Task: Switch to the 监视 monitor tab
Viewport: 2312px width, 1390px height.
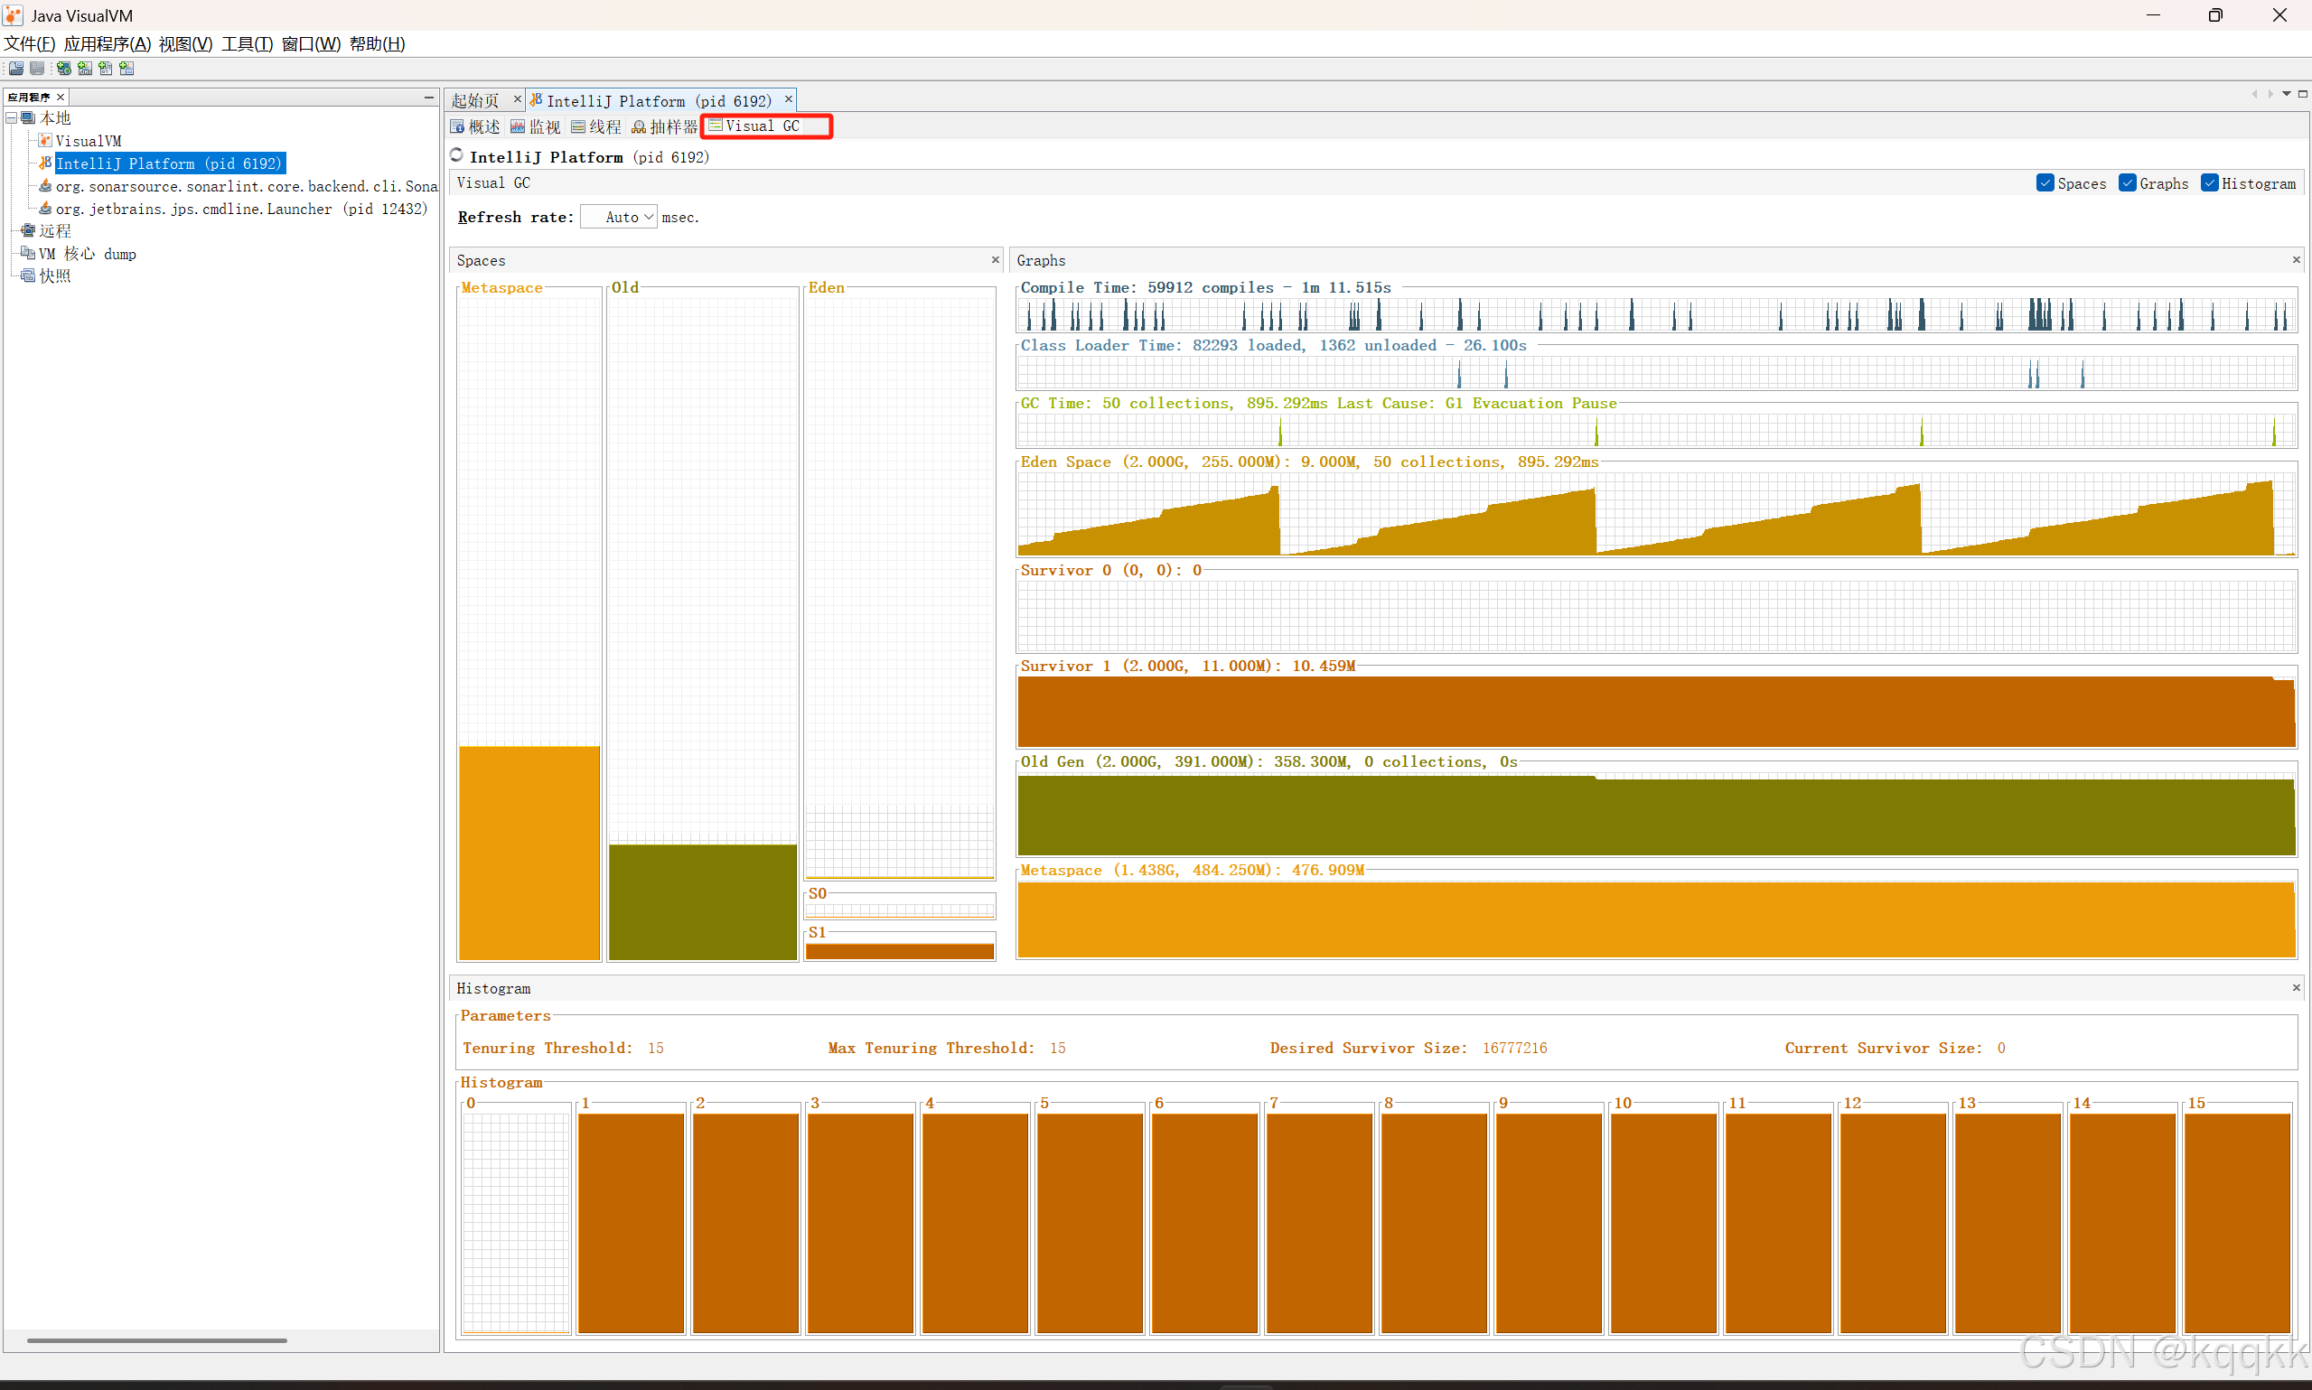Action: [x=535, y=126]
